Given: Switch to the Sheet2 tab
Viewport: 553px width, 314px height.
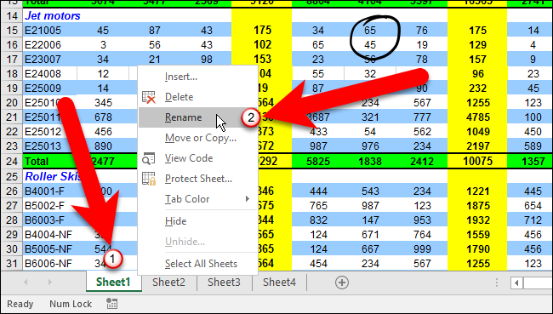Looking at the screenshot, I should click(168, 283).
